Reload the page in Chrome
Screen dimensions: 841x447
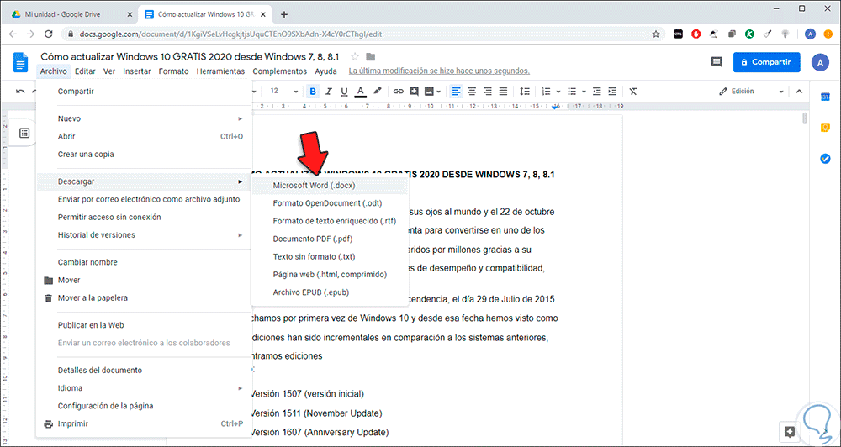(48, 34)
